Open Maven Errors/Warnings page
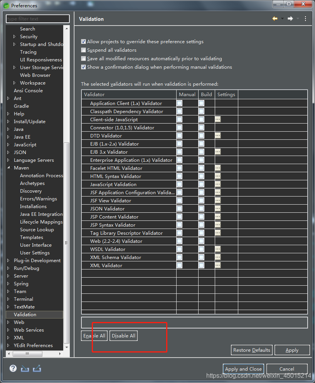Screen dimensions: 315x383 pos(39,198)
